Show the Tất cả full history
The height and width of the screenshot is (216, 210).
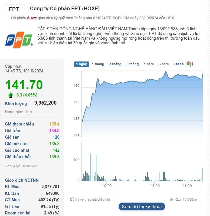pyautogui.click(x=178, y=64)
